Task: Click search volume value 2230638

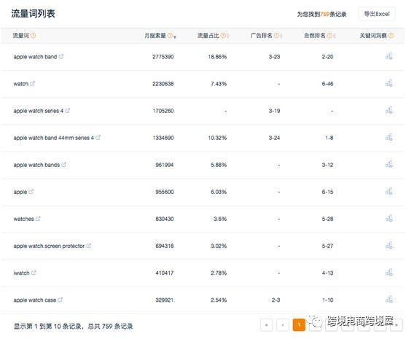Action: 163,84
